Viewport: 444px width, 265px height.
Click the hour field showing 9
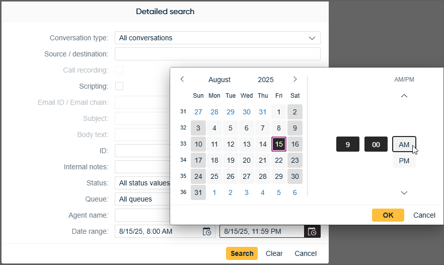[x=347, y=145]
